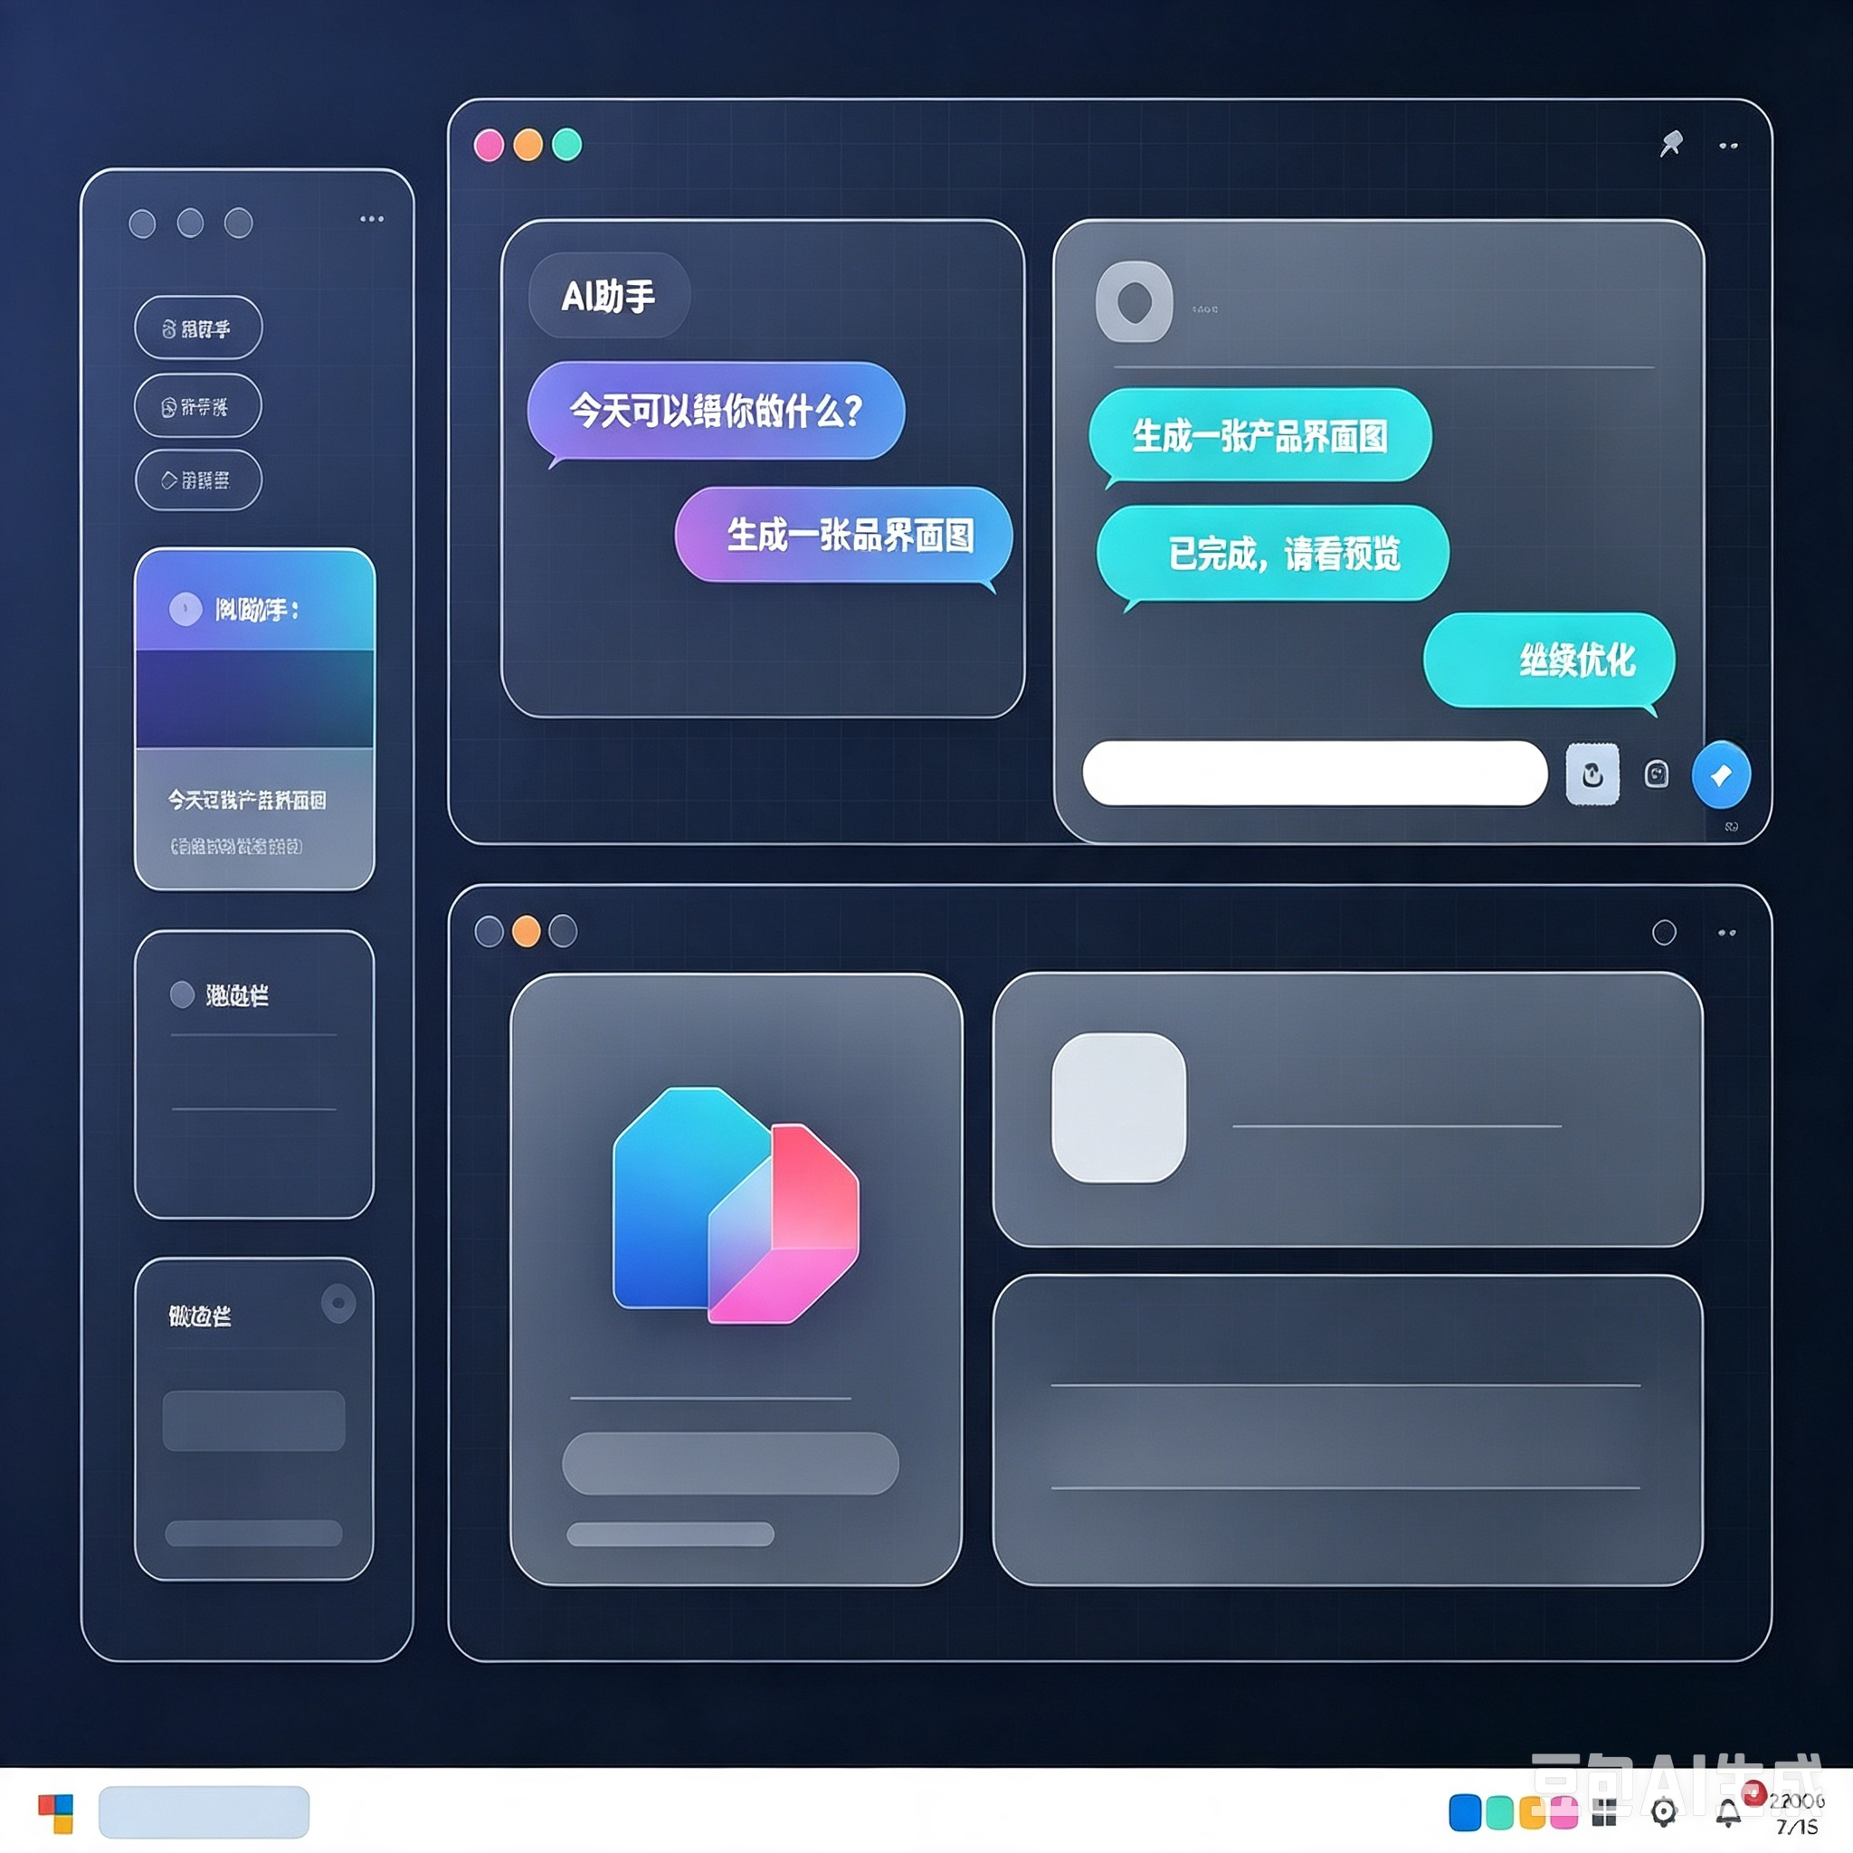Click the red notification badge in the taskbar tray
This screenshot has width=1853, height=1853.
(x=1754, y=1791)
